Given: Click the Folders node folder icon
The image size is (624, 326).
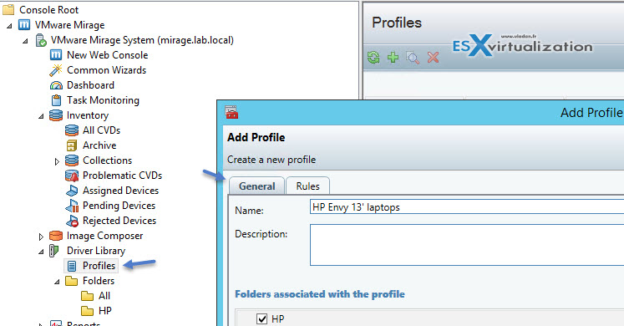Looking at the screenshot, I should pyautogui.click(x=72, y=281).
